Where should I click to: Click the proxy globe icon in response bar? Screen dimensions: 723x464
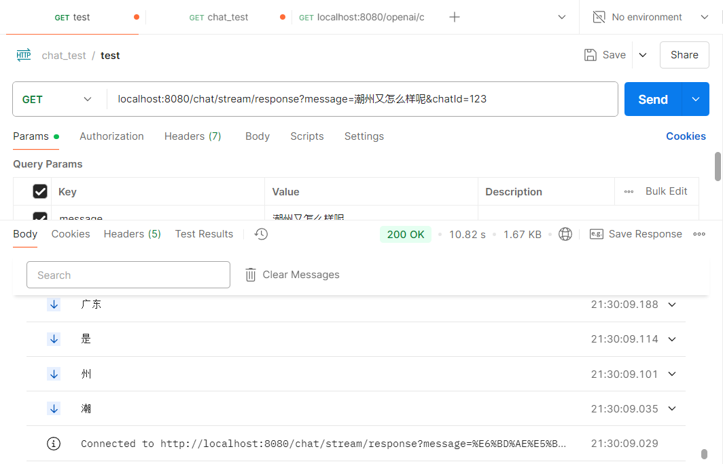click(565, 234)
